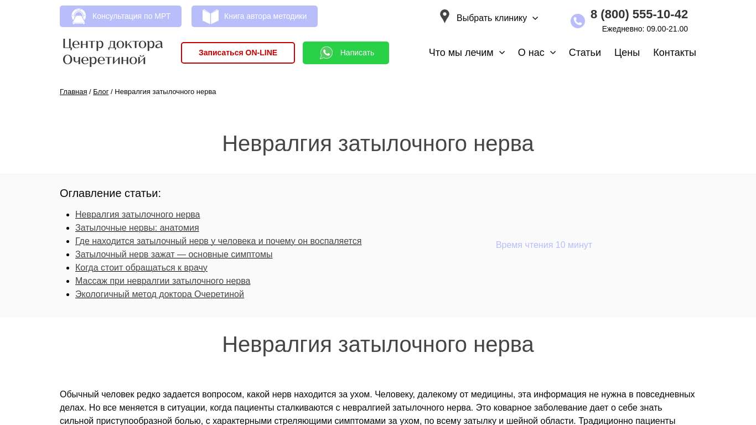The height and width of the screenshot is (425, 756).
Task: Open the Цены menu item
Action: point(626,53)
